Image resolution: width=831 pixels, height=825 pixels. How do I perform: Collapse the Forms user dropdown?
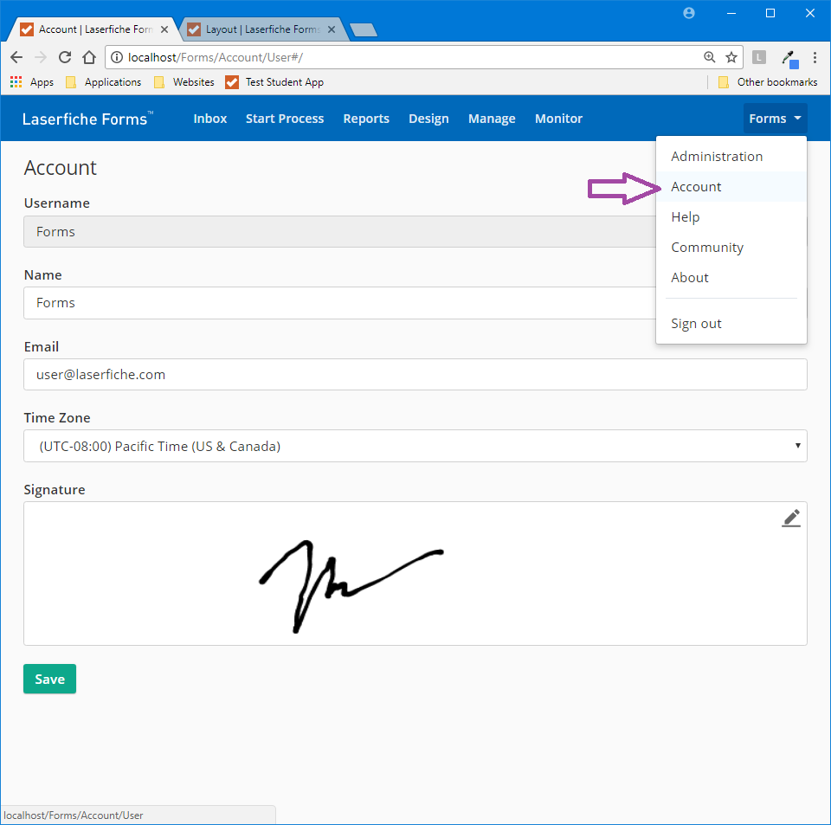775,119
